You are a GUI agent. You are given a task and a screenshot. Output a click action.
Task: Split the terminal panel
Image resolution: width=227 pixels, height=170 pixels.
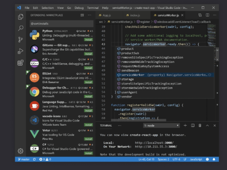(x=193, y=126)
